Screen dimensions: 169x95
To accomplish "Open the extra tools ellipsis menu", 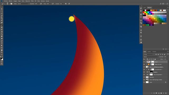I will coord(2,55).
